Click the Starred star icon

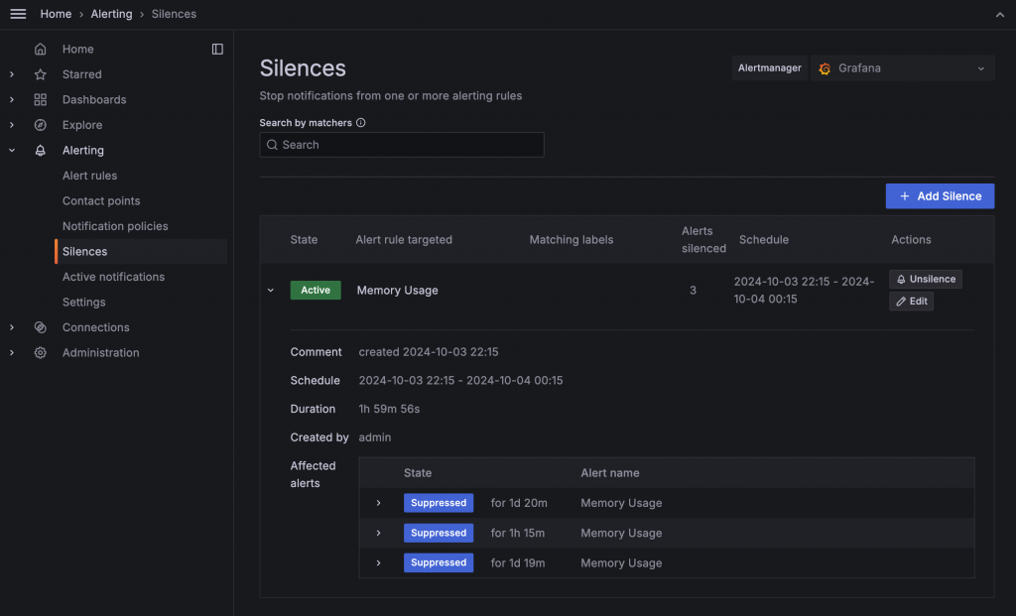pos(41,74)
